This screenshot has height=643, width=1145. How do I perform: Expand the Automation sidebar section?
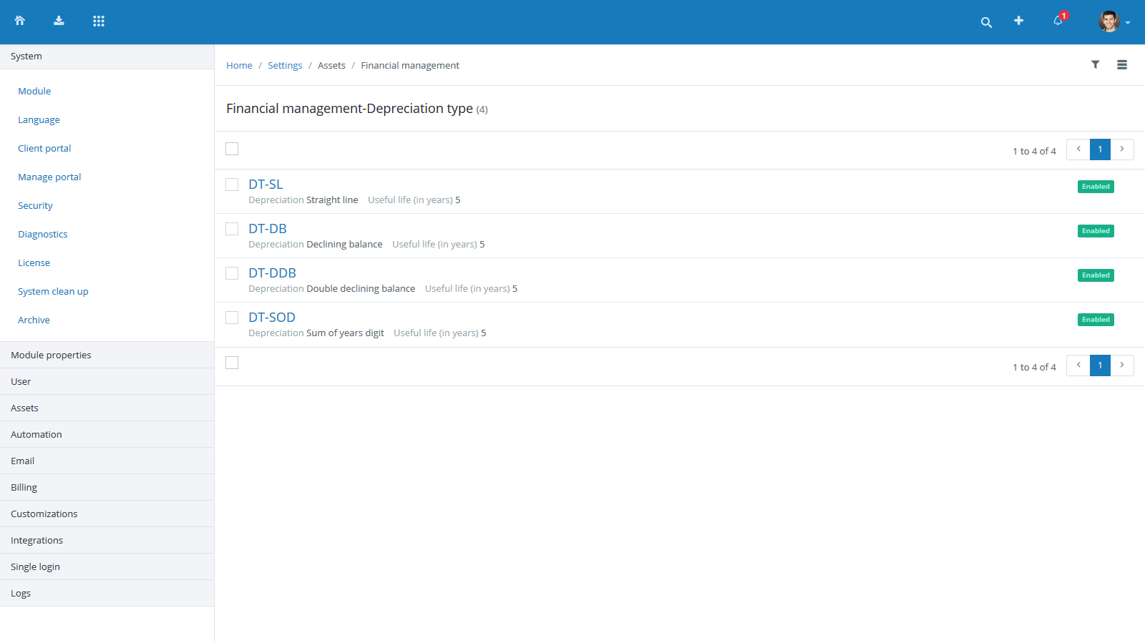click(36, 434)
